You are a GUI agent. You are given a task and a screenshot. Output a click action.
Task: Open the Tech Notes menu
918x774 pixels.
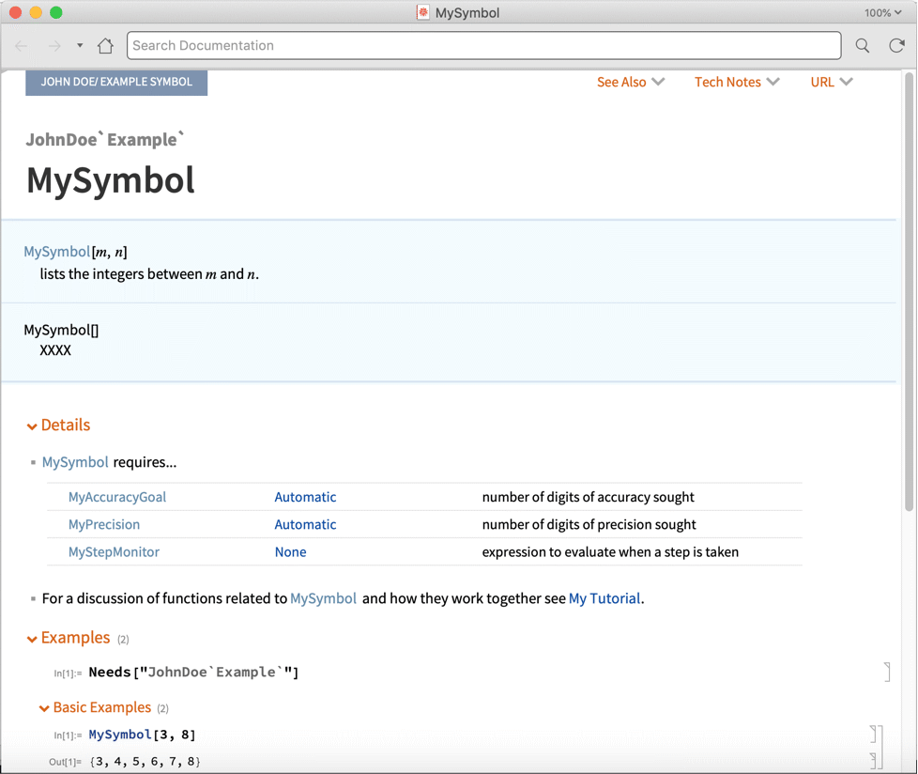tap(736, 82)
